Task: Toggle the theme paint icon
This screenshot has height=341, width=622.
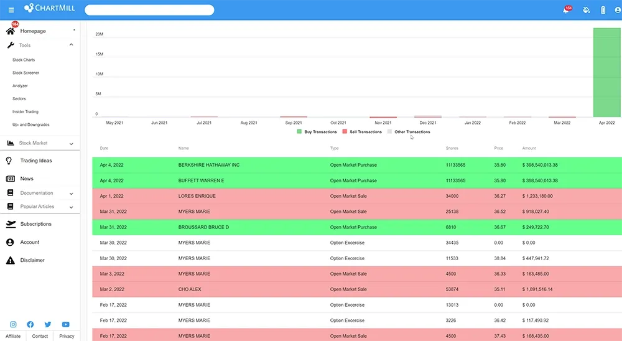Action: pyautogui.click(x=586, y=10)
